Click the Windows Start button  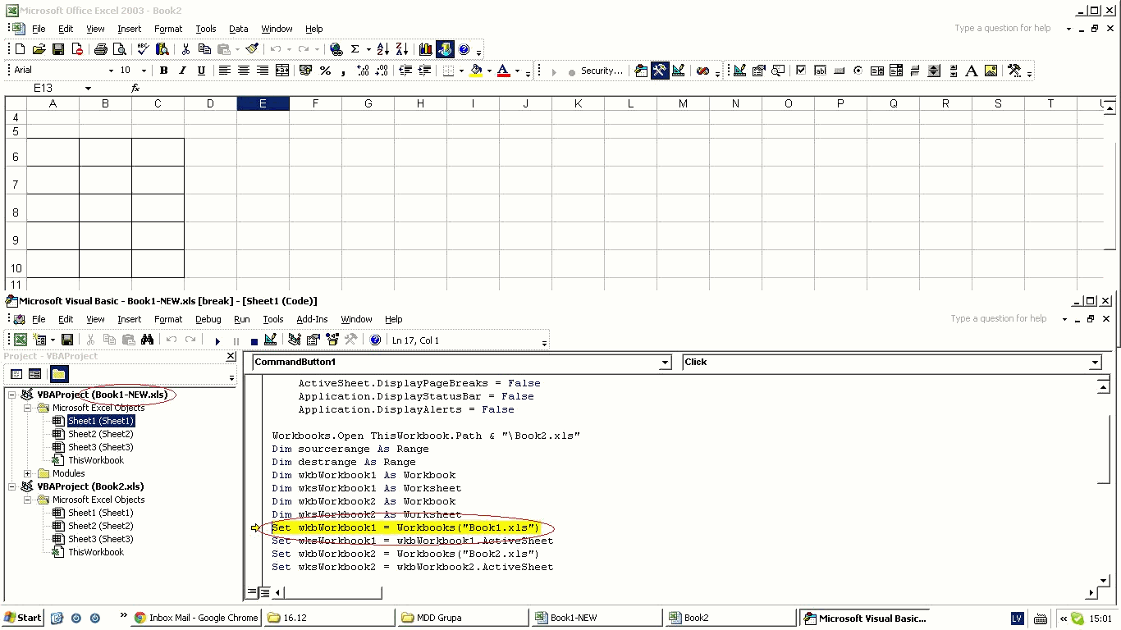(23, 618)
